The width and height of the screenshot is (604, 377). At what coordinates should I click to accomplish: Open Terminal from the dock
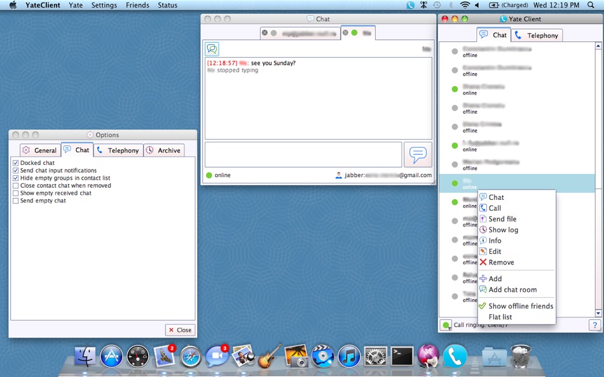click(x=402, y=356)
